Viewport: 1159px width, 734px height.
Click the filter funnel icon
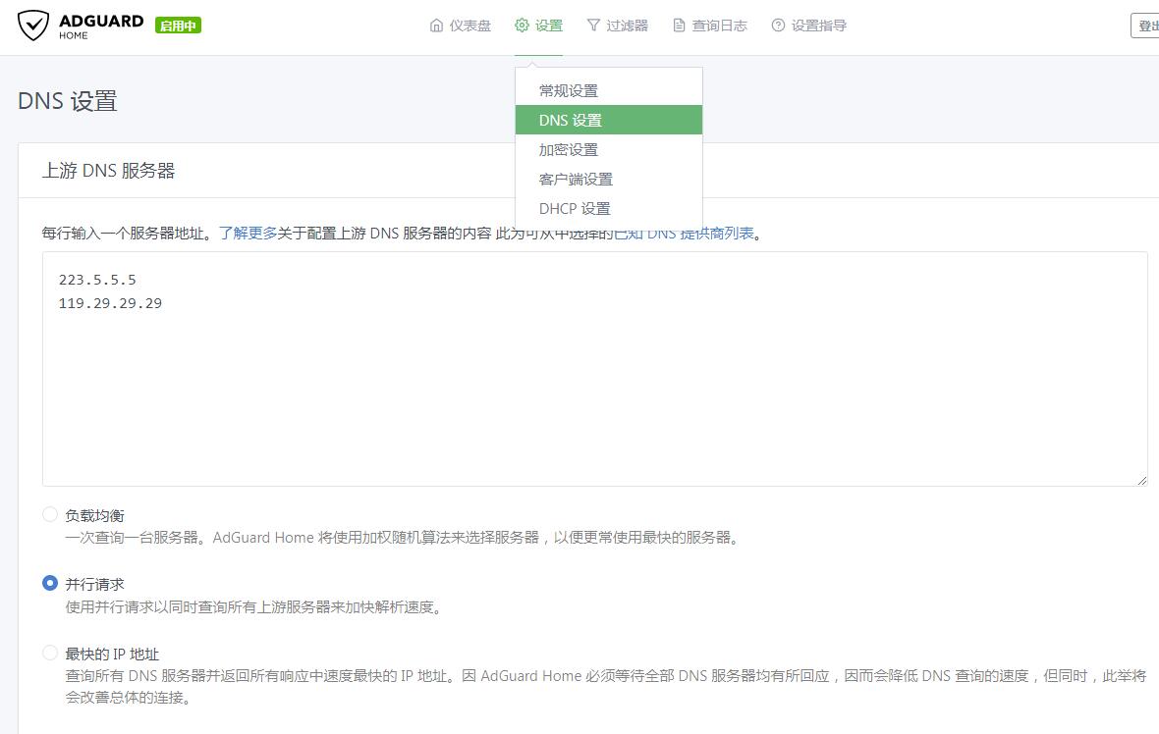595,26
